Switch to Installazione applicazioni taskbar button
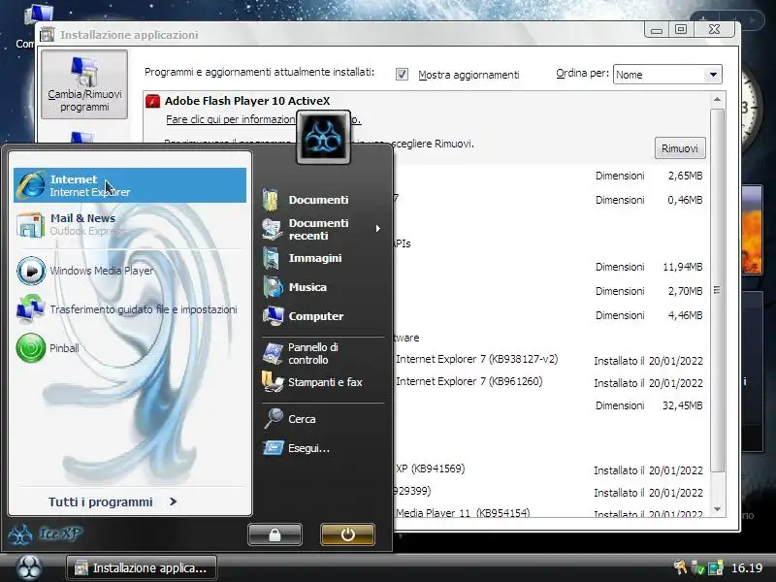776x582 pixels. (142, 568)
